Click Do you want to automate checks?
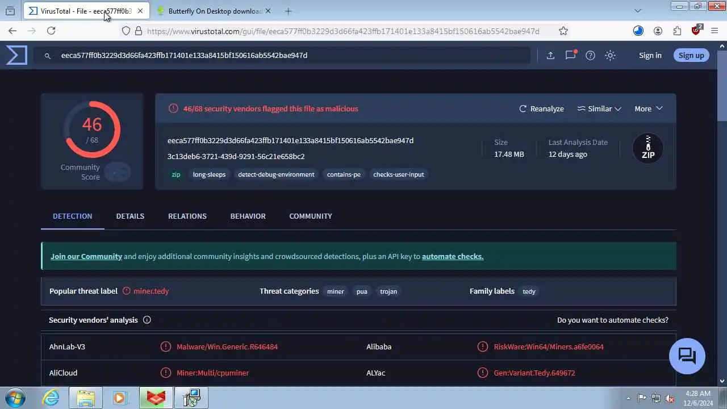Screen dimensions: 727x409 613,320
